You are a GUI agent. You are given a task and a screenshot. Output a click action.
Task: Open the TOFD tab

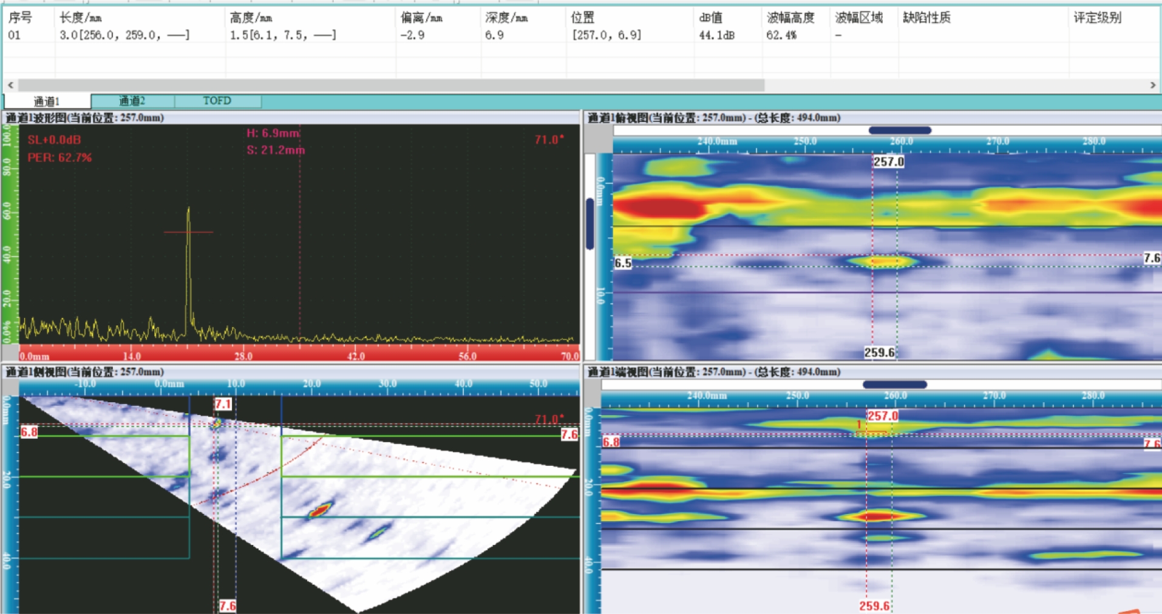[x=217, y=101]
